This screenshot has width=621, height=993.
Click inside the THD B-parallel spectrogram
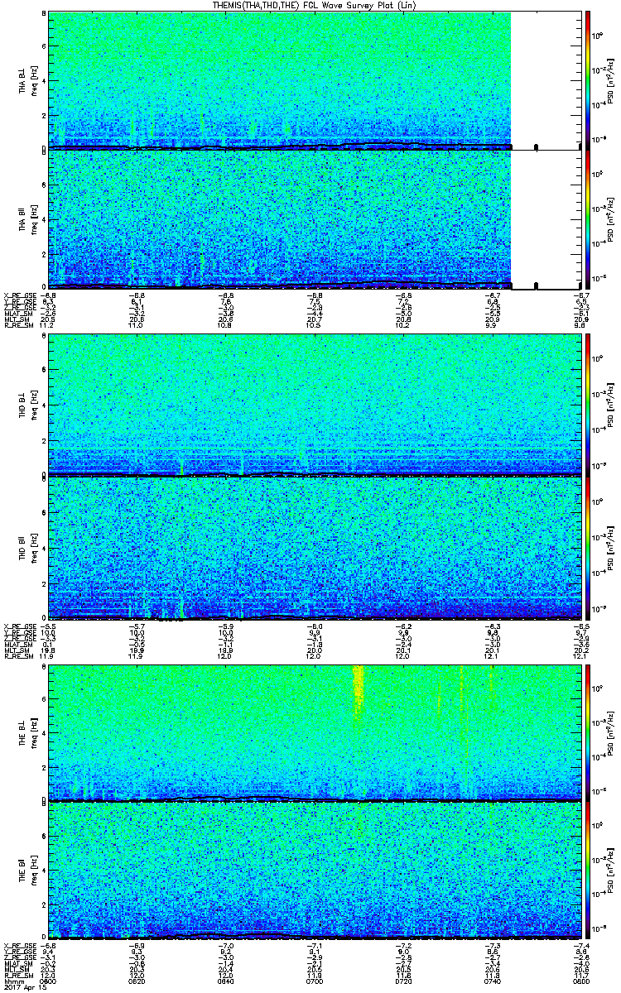tap(314, 547)
